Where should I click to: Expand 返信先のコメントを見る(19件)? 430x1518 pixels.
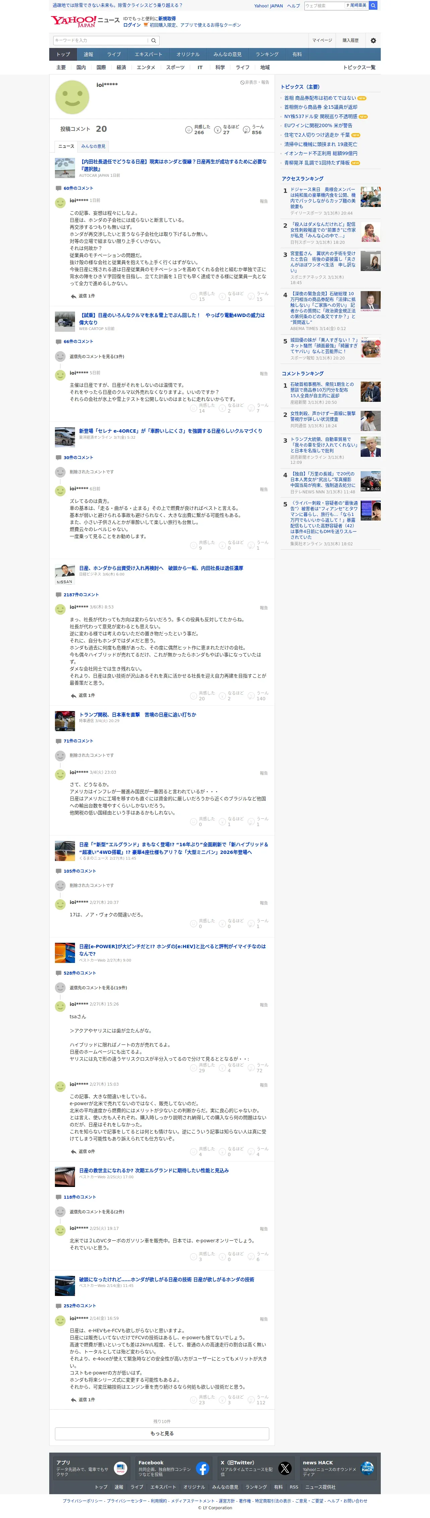coord(98,988)
